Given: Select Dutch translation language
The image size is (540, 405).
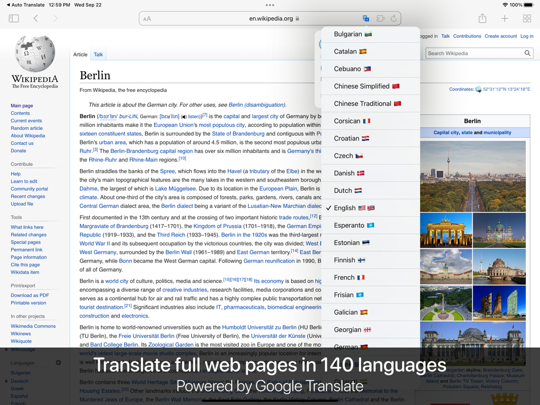Looking at the screenshot, I should click(370, 191).
